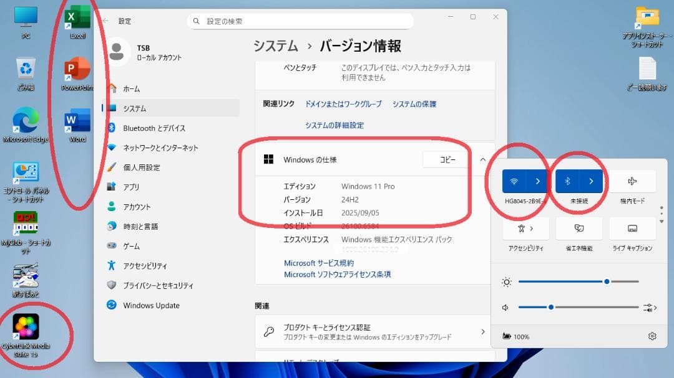
Task: Select ライブキャプション in quick settings
Action: tap(632, 235)
